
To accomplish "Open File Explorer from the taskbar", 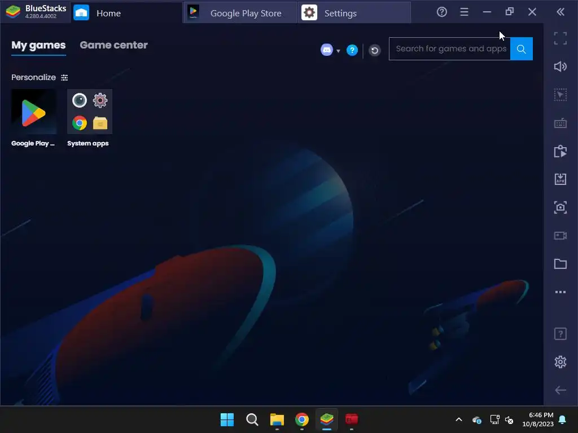I will (x=277, y=419).
